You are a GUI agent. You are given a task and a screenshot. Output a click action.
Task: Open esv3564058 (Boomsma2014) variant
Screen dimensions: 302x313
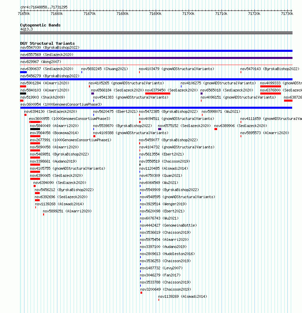pyautogui.click(x=54, y=133)
